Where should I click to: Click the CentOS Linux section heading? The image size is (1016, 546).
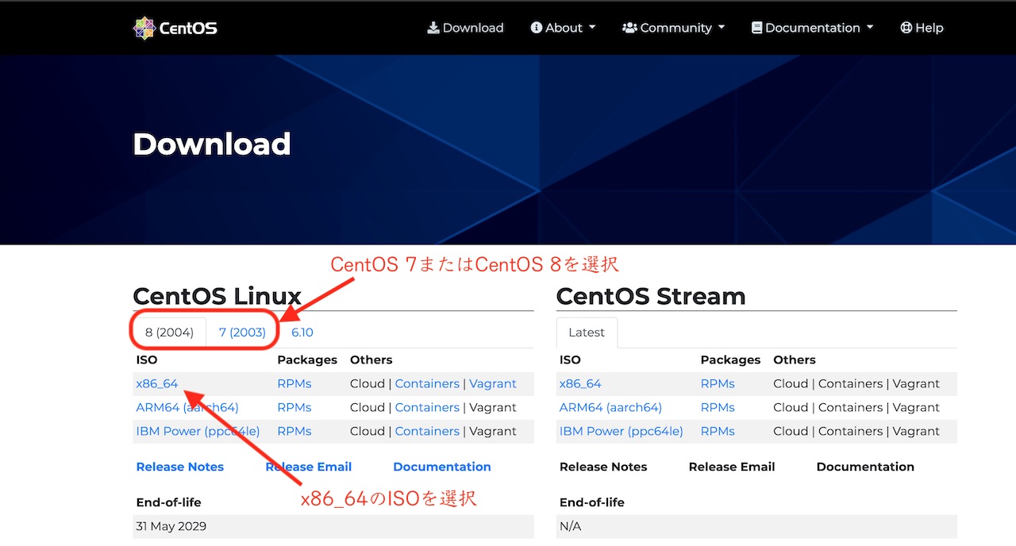[x=217, y=296]
